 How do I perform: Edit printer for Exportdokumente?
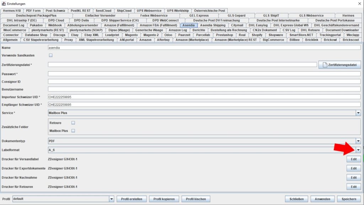[x=354, y=168]
